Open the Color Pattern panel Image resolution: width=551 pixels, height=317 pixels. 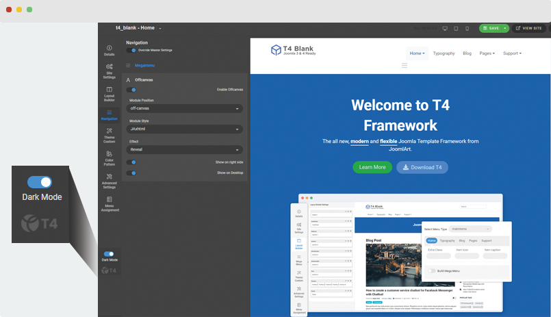[110, 158]
